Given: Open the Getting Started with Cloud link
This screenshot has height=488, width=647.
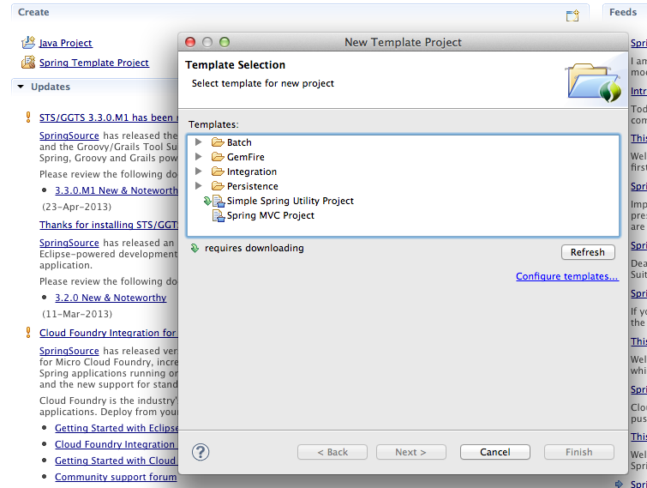Looking at the screenshot, I should tap(116, 461).
